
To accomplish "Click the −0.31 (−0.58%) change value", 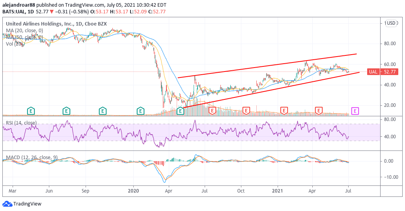I will click(73, 11).
